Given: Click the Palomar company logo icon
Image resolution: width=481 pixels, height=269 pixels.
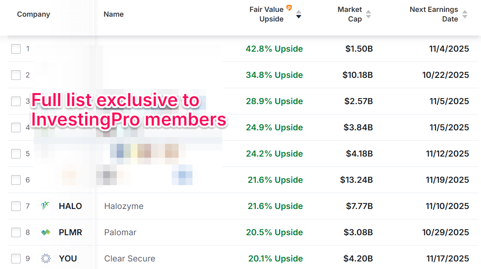Looking at the screenshot, I should tap(46, 232).
